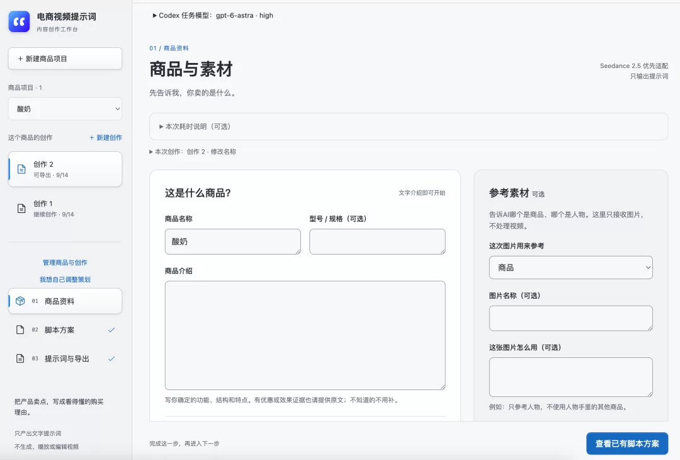
Task: Focus the 图片名称（可选）input field
Action: pyautogui.click(x=570, y=318)
